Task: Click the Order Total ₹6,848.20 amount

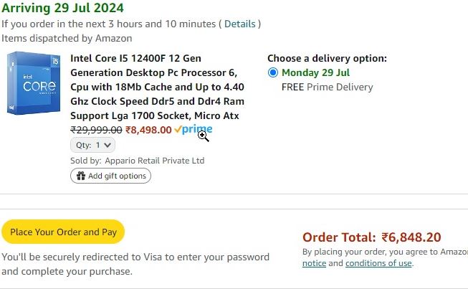Action: click(x=411, y=237)
